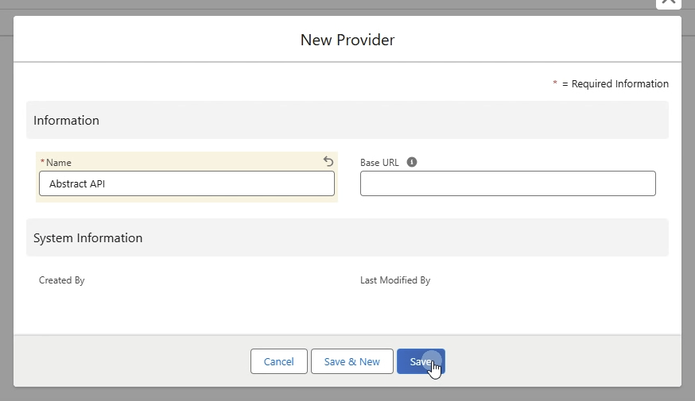
Task: Open the Base URL info tooltip icon
Action: pyautogui.click(x=412, y=162)
